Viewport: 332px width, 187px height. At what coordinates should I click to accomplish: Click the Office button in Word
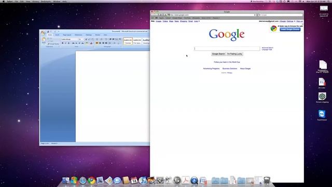43,33
